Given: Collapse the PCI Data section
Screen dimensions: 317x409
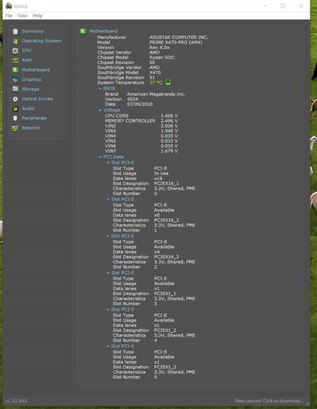Looking at the screenshot, I should coord(100,157).
